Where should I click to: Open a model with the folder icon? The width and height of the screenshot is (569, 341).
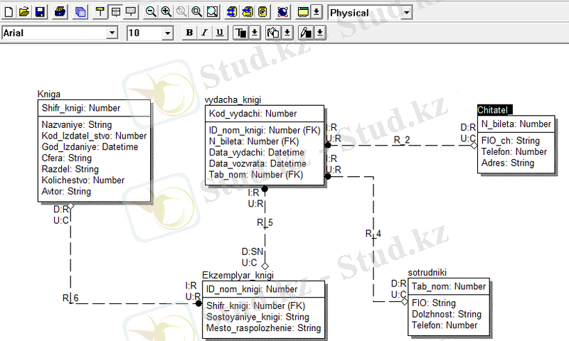[x=24, y=12]
